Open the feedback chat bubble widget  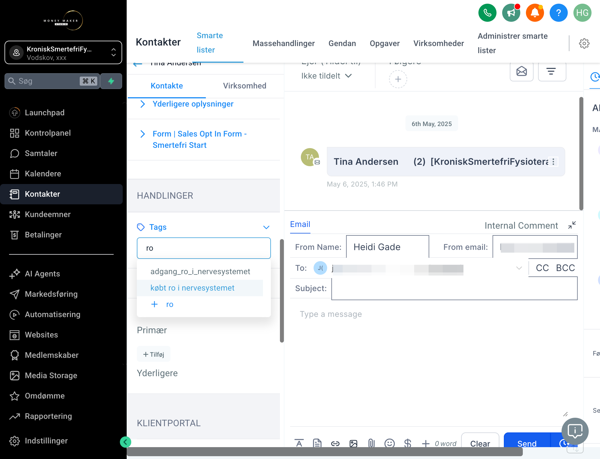(x=575, y=431)
